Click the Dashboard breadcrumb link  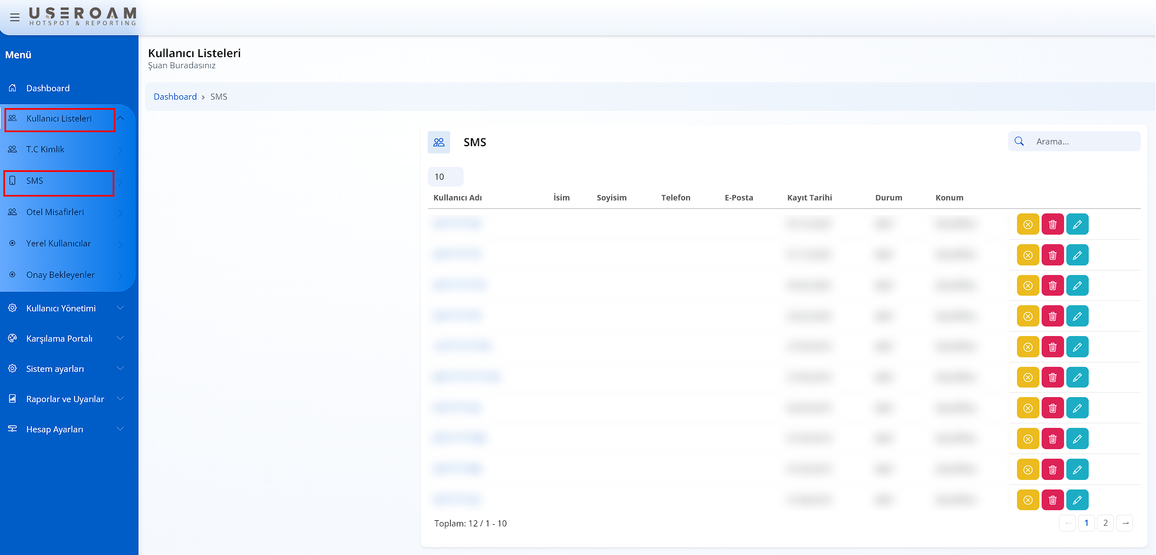pyautogui.click(x=175, y=97)
